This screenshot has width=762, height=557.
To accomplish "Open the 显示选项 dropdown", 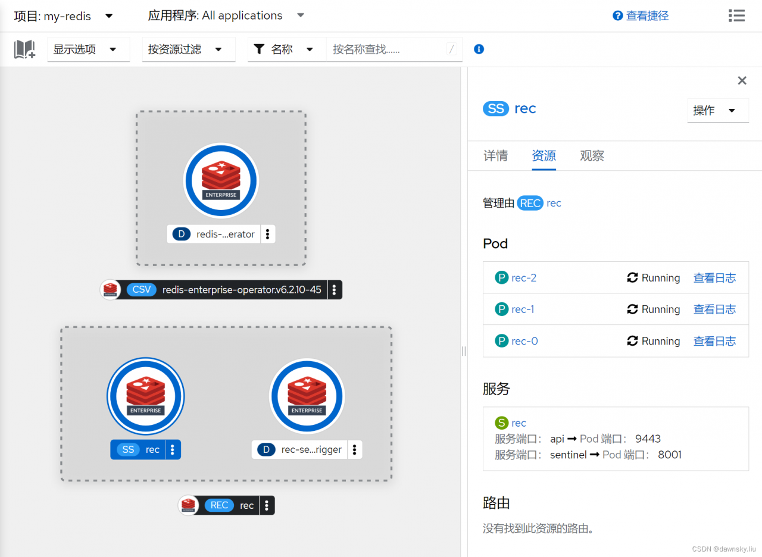I will coord(88,49).
